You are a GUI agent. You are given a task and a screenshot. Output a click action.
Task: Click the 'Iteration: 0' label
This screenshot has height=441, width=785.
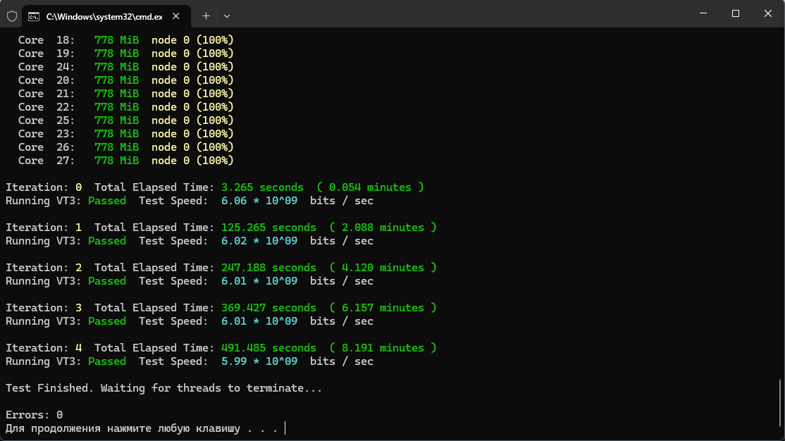coord(44,187)
